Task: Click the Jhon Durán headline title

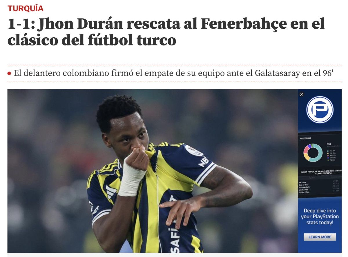Action: click(x=166, y=32)
